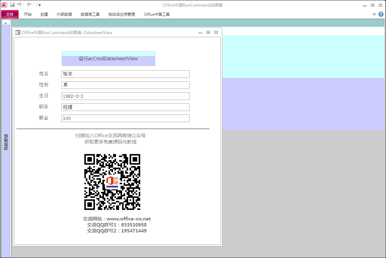The width and height of the screenshot is (386, 258).
Task: Expand the navigation pane with the double chevron
Action: (x=6, y=24)
